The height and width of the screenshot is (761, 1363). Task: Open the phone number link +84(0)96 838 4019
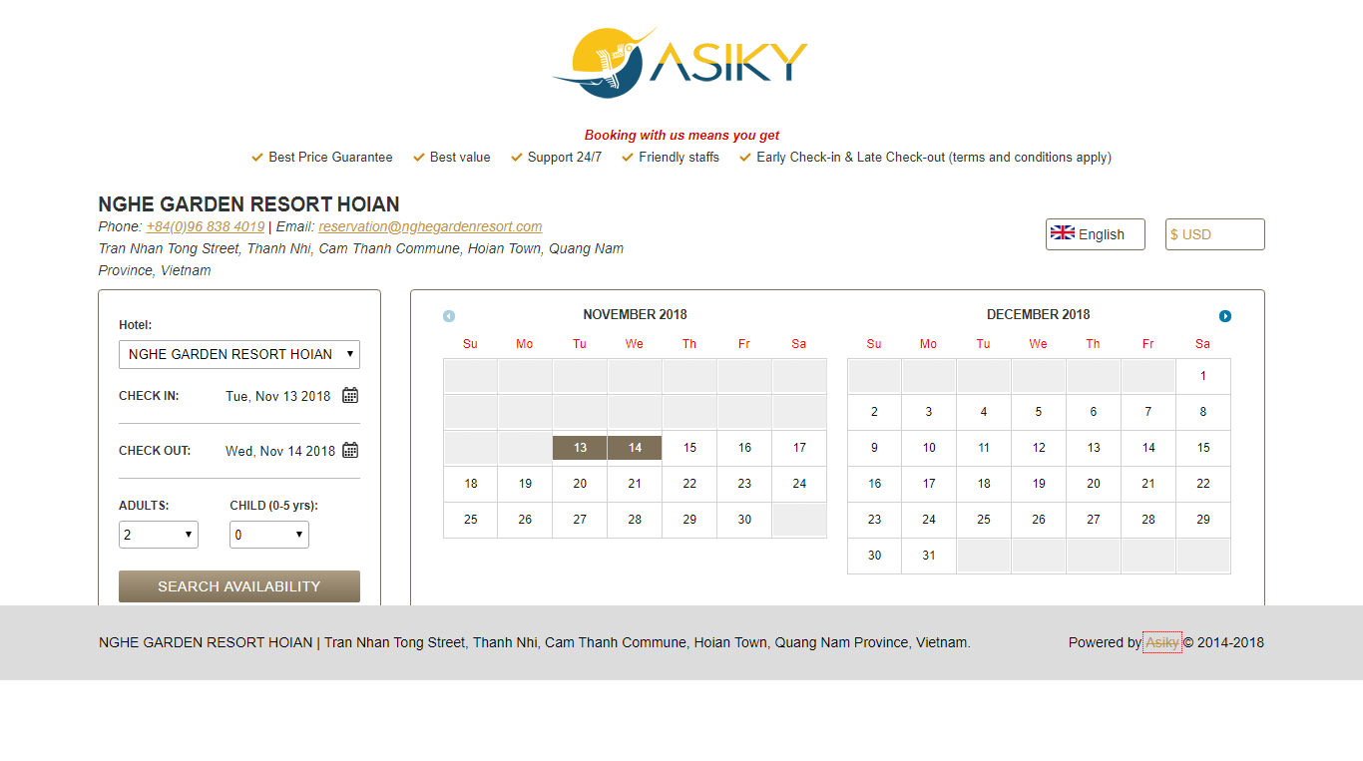(206, 226)
